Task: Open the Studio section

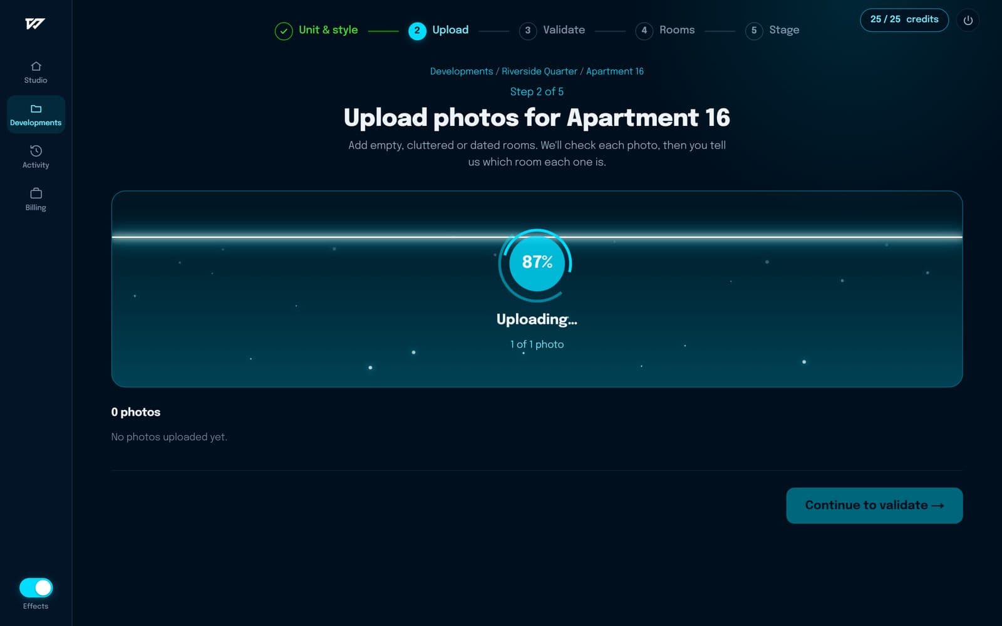Action: 36,73
